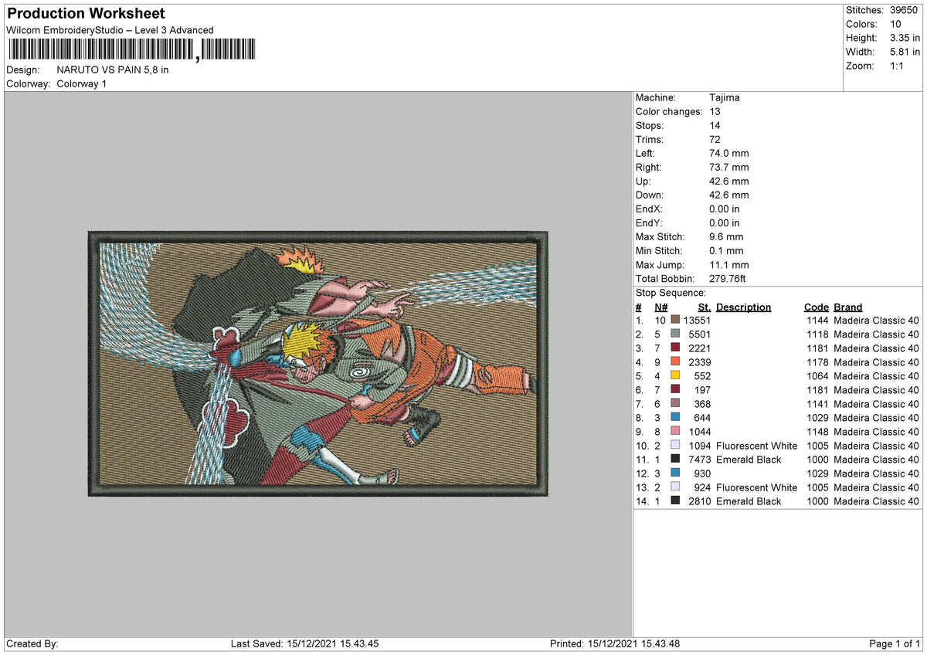This screenshot has height=655, width=927.
Task: Click 'Emerald Black' in stop row 11
Action: pyautogui.click(x=749, y=460)
